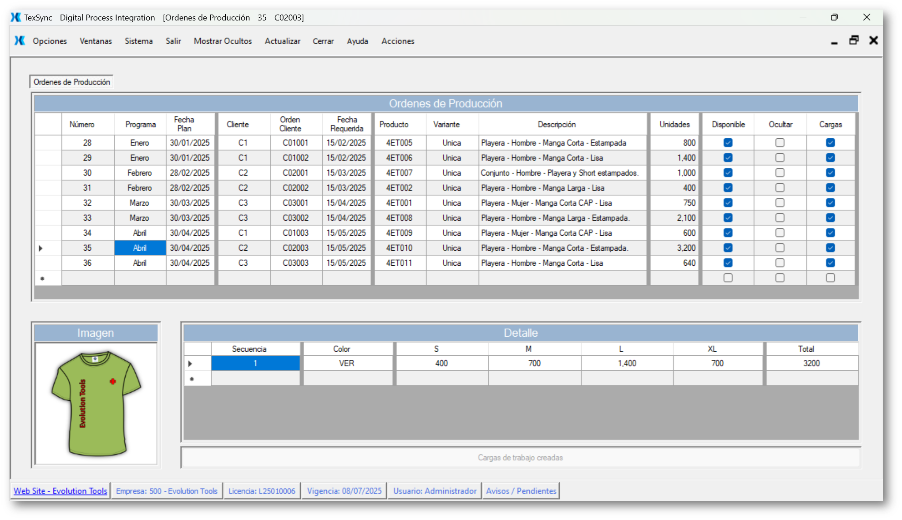Click the Mostrar Ocultos menu item
The image size is (902, 520).
(x=223, y=41)
